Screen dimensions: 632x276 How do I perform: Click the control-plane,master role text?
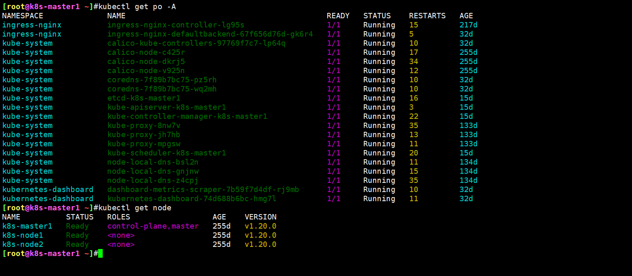pyautogui.click(x=153, y=226)
